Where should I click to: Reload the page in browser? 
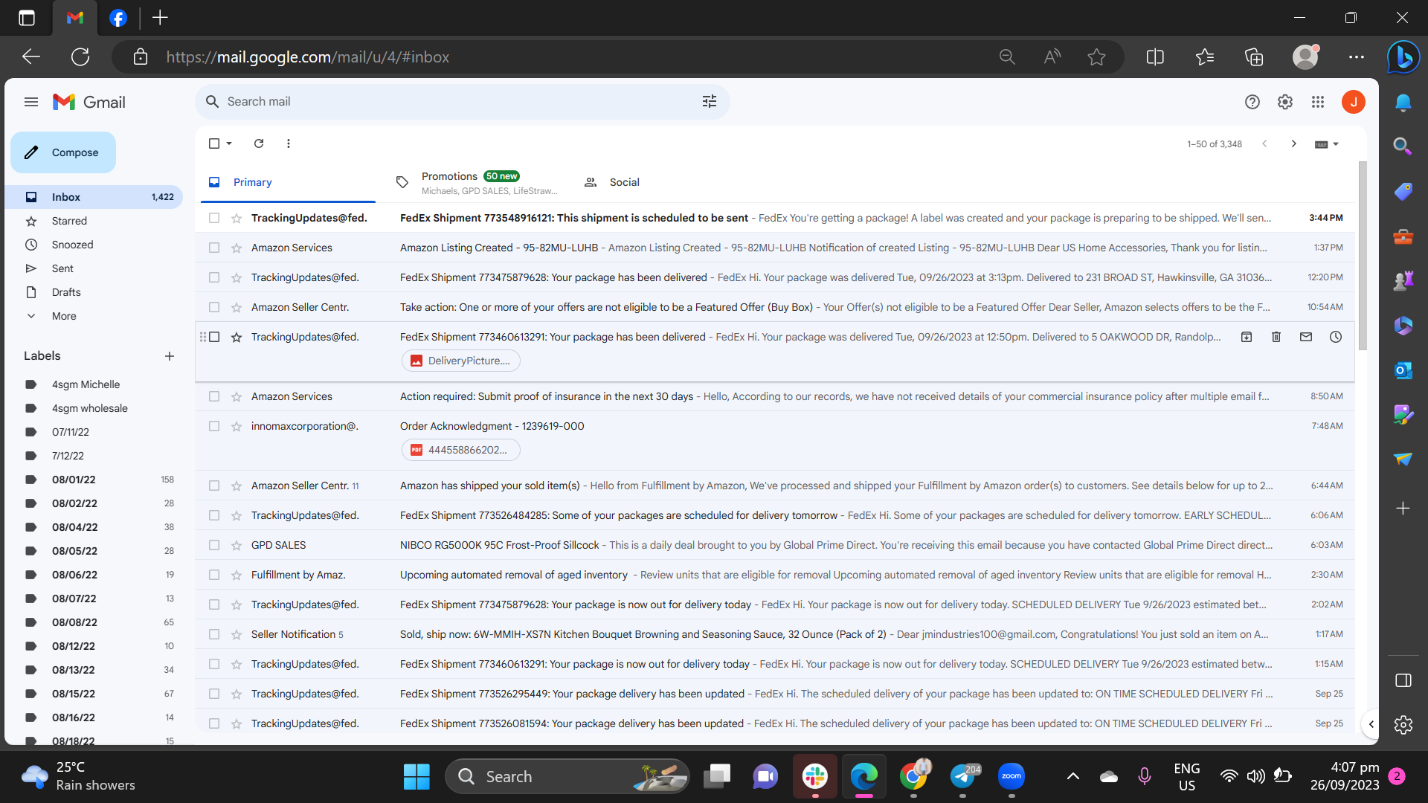click(80, 57)
